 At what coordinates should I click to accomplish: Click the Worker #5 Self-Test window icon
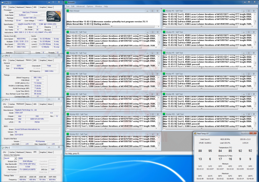click(164, 53)
